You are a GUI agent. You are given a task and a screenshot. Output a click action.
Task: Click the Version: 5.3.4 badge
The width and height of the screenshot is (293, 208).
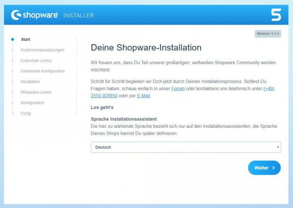point(268,34)
